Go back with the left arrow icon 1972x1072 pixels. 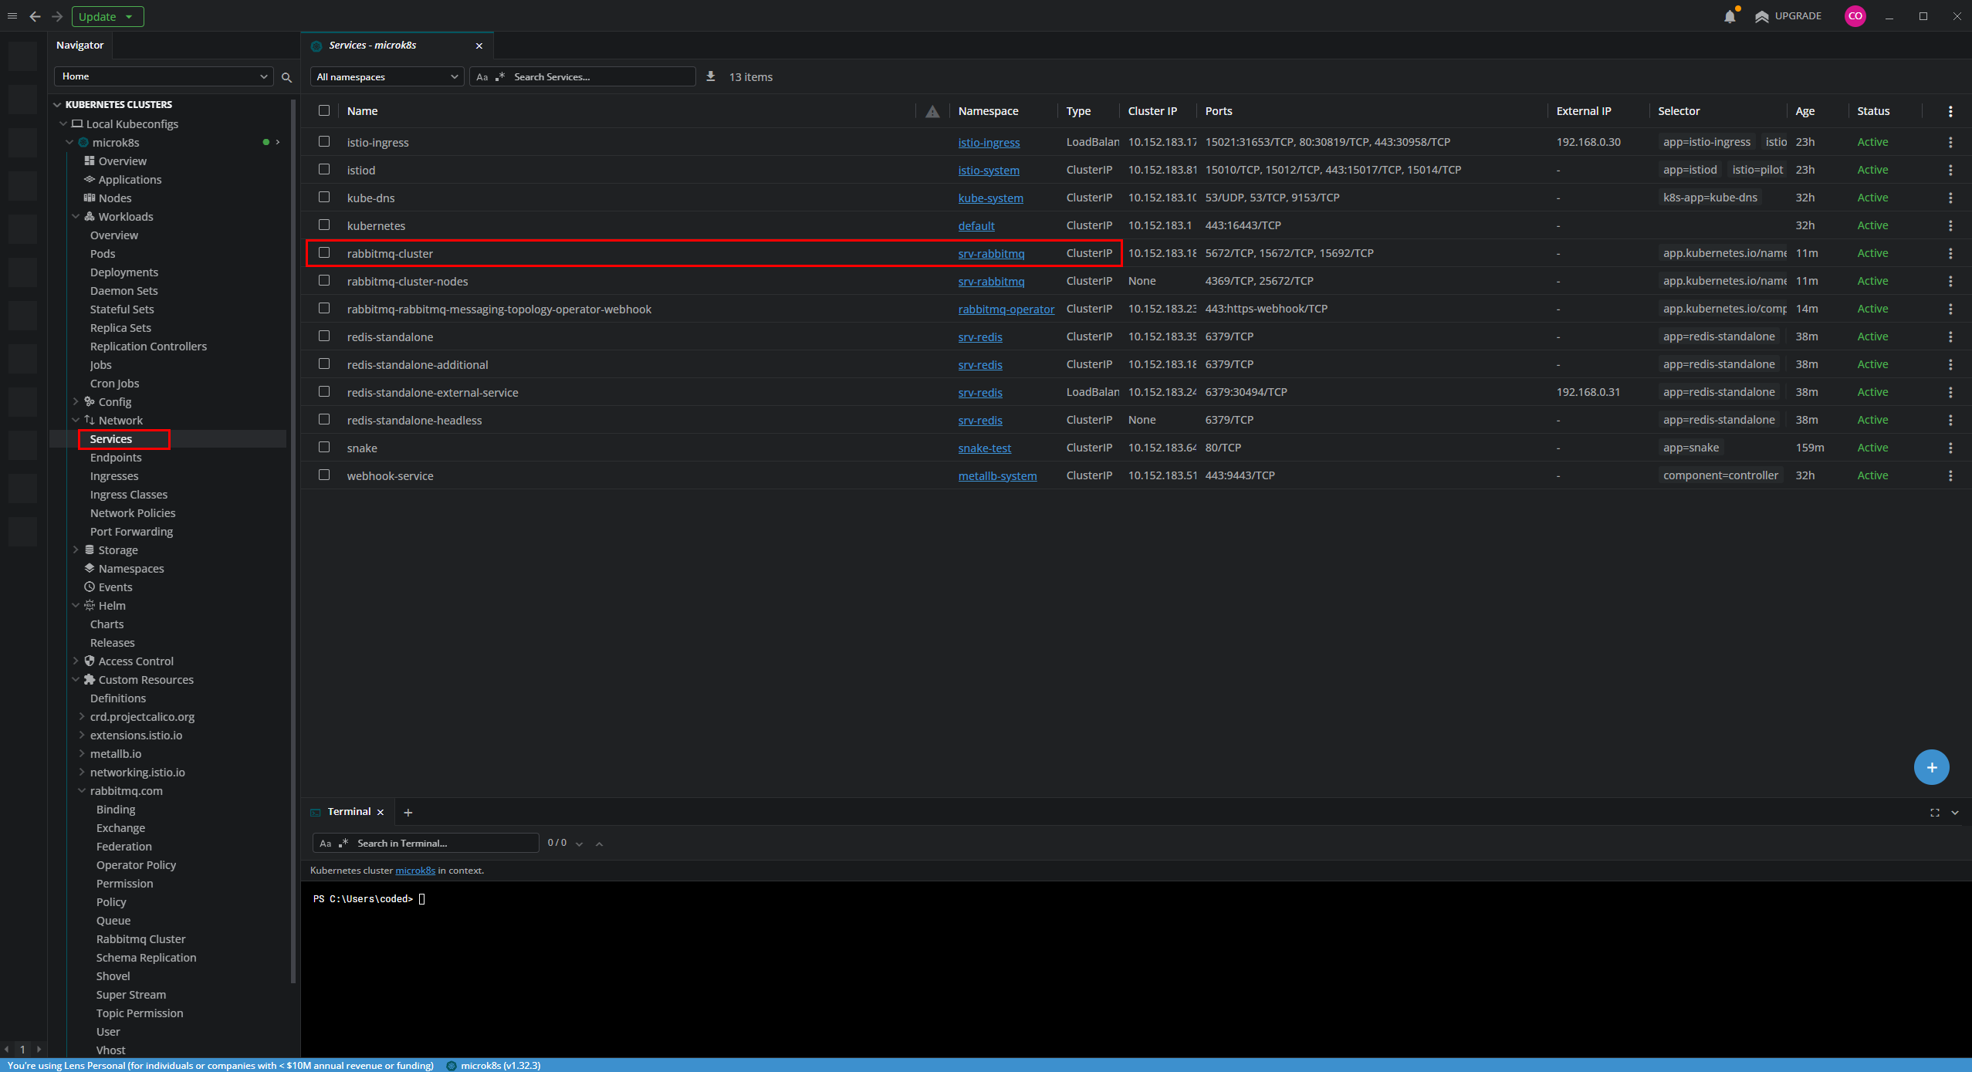[35, 16]
